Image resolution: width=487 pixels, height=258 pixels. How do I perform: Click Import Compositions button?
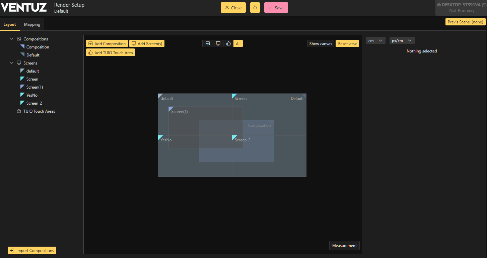pos(32,251)
